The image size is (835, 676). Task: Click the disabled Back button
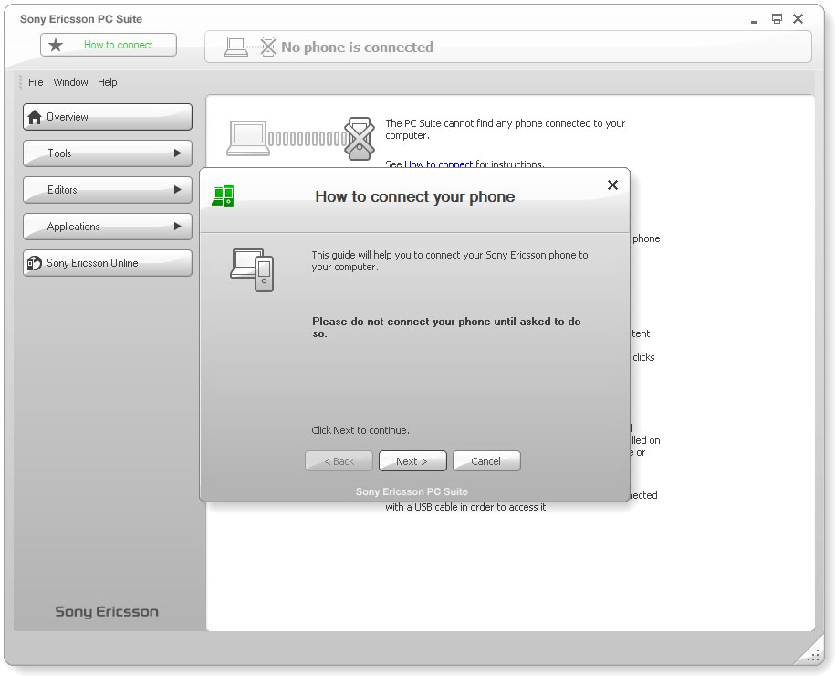[x=339, y=461]
